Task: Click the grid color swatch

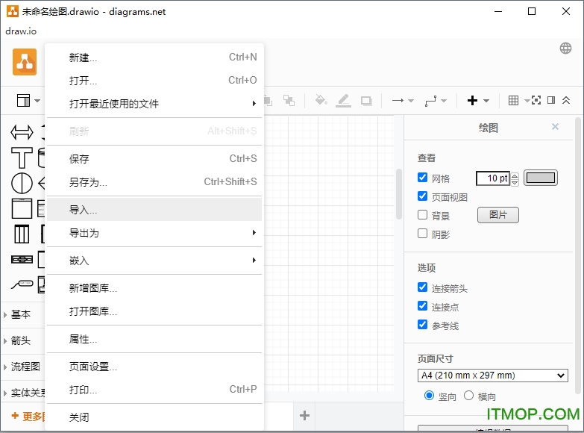Action: (x=541, y=178)
